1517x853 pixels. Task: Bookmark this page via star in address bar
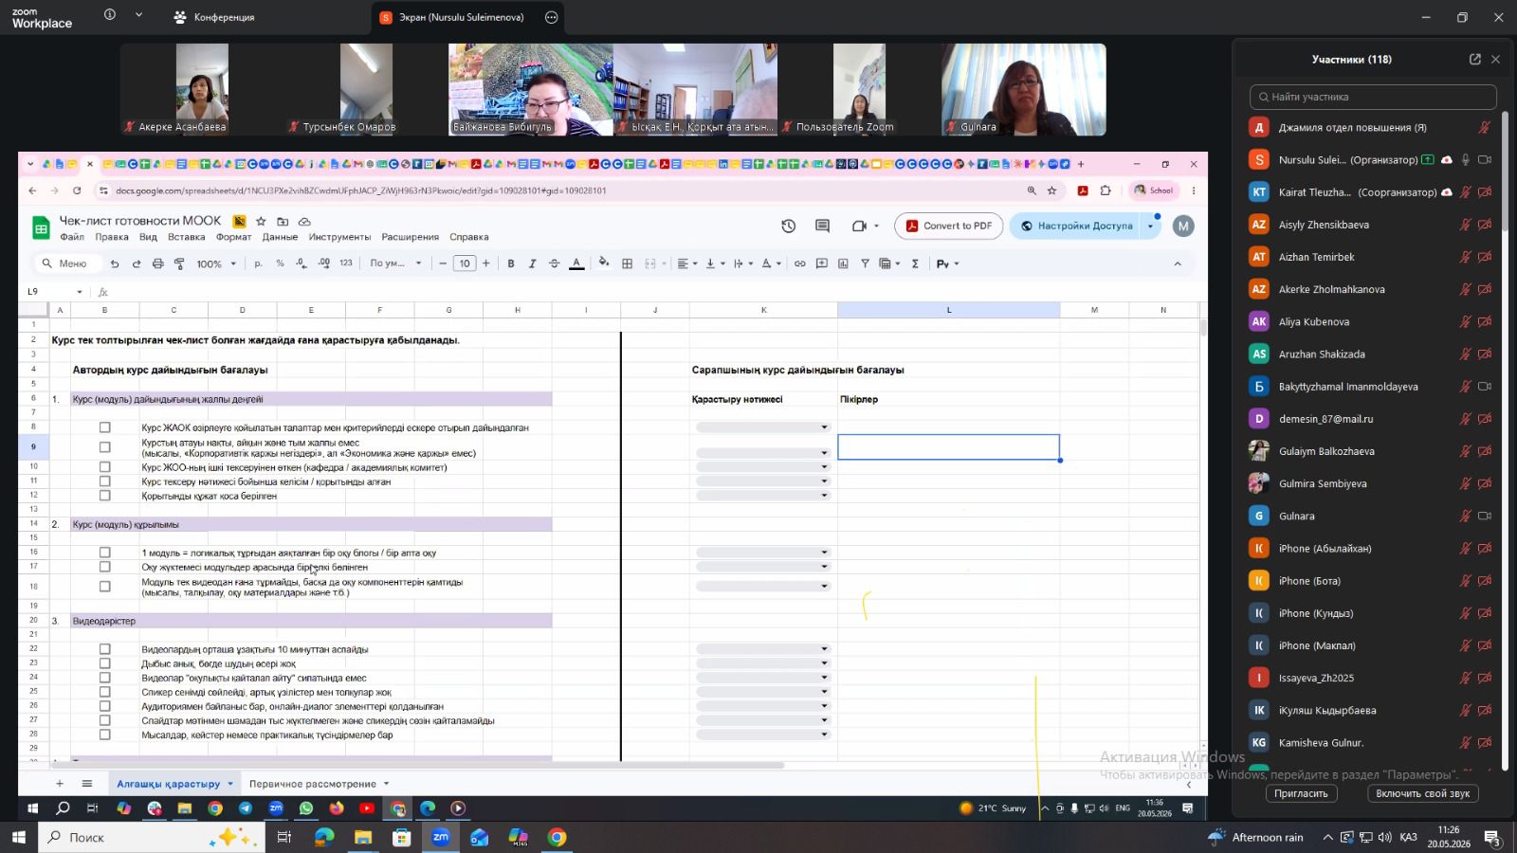[x=1051, y=191]
